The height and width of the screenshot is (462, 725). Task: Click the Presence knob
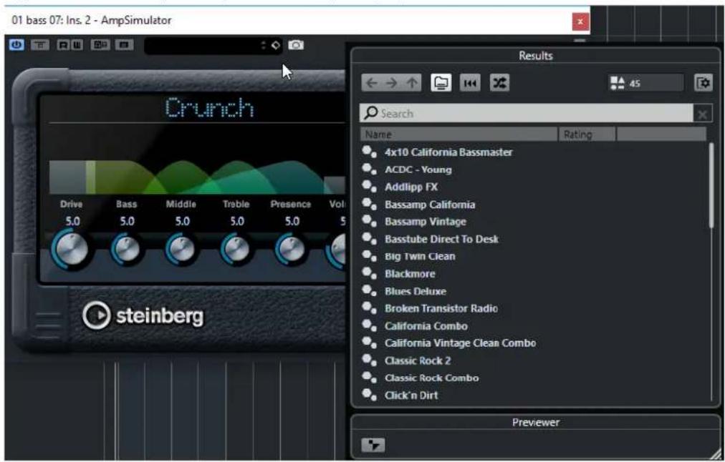[x=292, y=250]
